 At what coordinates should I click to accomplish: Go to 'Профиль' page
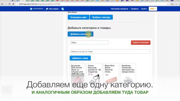coord(135,9)
